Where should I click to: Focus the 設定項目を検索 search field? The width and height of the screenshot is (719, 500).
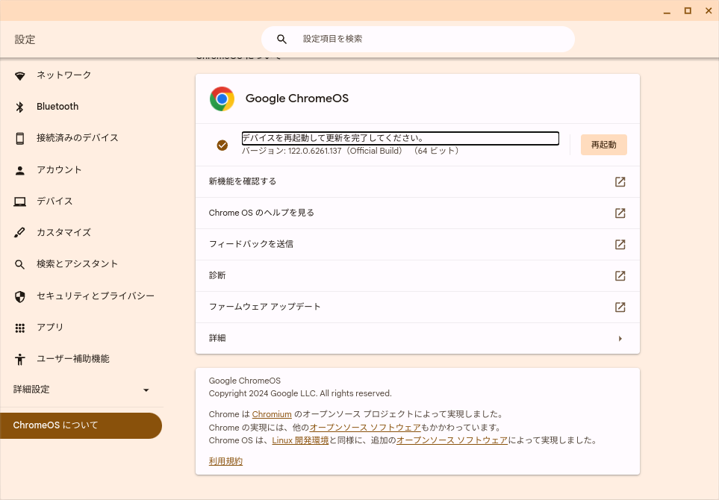[x=417, y=40]
